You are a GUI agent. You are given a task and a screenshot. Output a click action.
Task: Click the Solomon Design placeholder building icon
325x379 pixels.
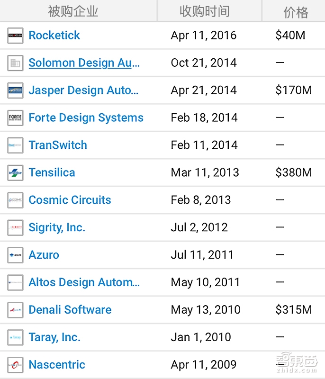[x=15, y=63]
